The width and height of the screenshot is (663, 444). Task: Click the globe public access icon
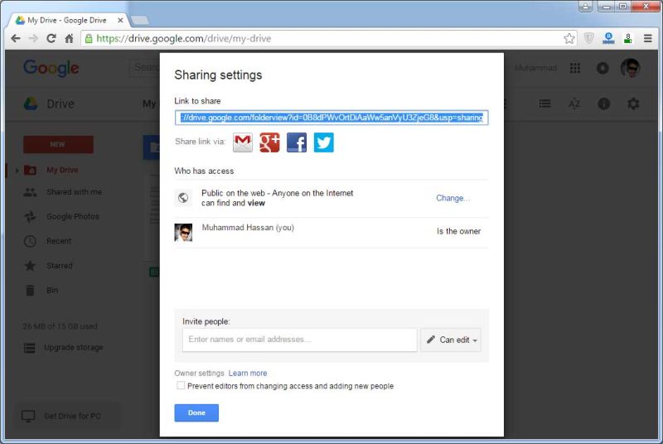point(183,198)
